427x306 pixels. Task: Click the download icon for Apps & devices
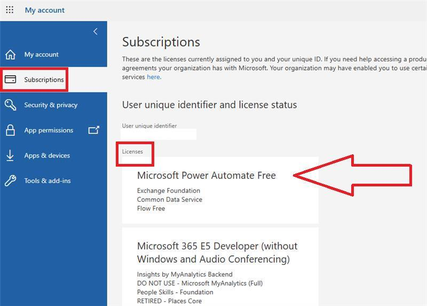pyautogui.click(x=10, y=155)
